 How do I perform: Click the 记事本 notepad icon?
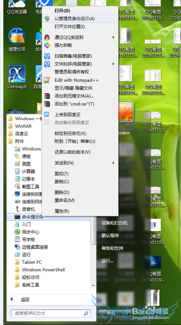[17, 179]
